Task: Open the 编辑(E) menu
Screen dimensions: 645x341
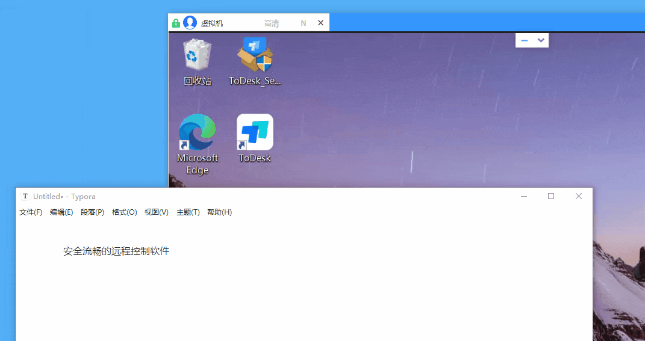Action: (x=61, y=212)
